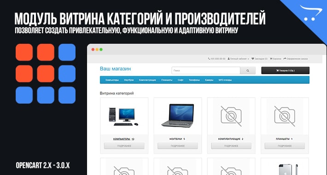The height and width of the screenshot is (175, 327).
Task: Open the ПЛАНШЕТЫ 1 category title
Action: point(284,139)
